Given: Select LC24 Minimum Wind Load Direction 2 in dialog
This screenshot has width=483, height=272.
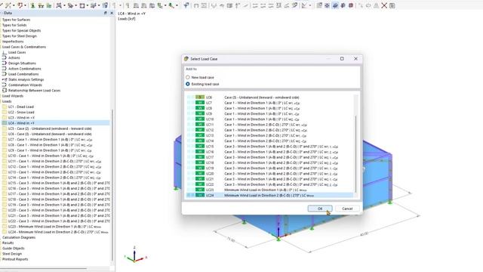Looking at the screenshot, I should coord(270,195).
